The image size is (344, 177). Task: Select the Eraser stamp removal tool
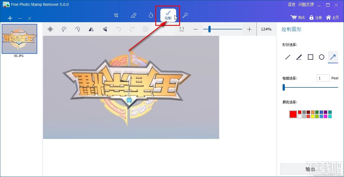coord(133,15)
